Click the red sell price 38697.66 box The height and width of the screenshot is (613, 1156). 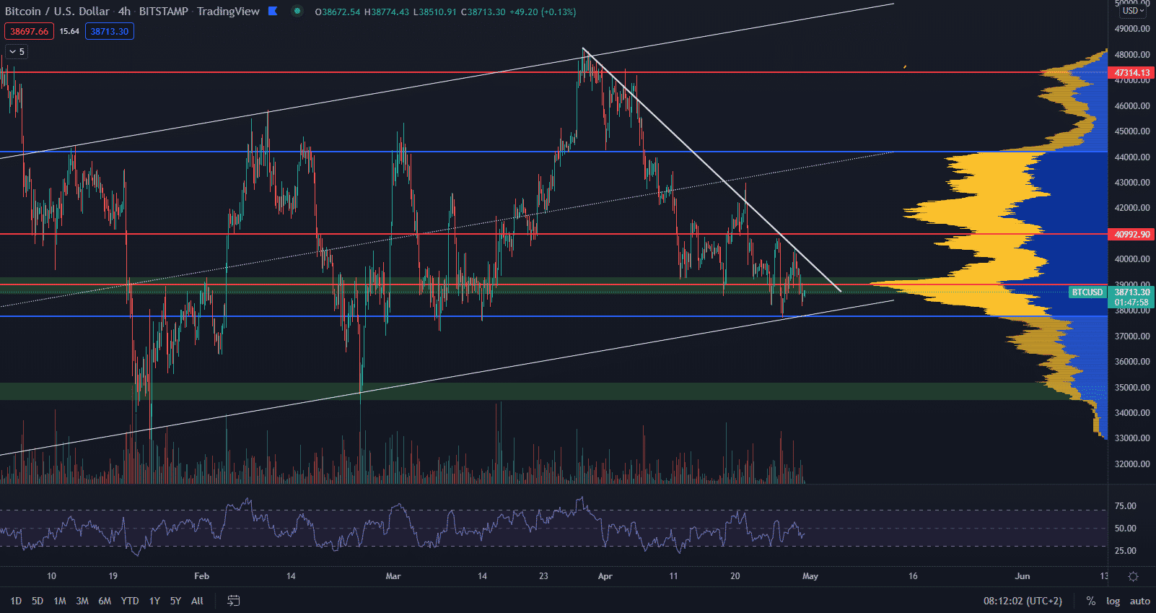pos(30,31)
